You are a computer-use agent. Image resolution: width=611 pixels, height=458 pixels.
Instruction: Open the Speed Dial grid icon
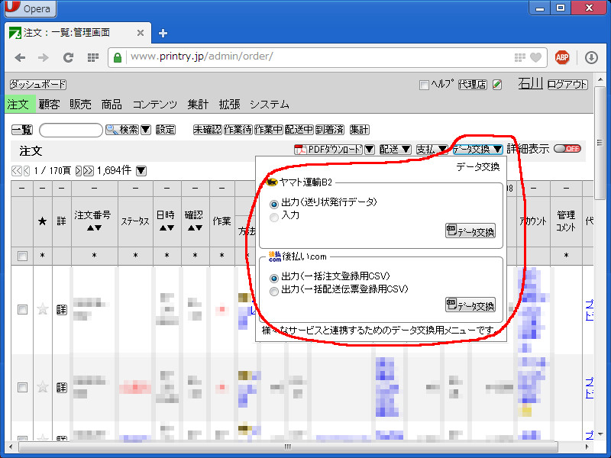click(x=92, y=57)
